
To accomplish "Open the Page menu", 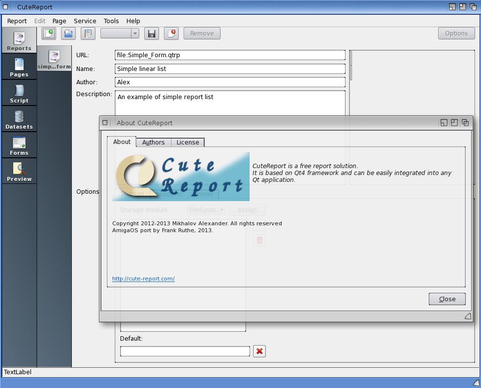I will [x=59, y=21].
